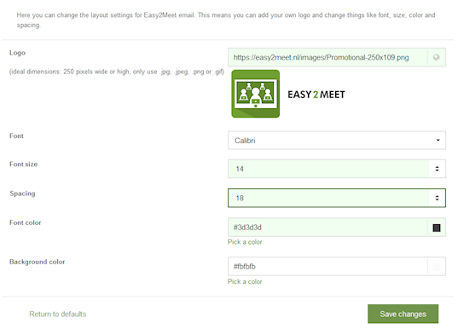The width and height of the screenshot is (458, 329).
Task: Click Pick a color under Background color
Action: pos(245,282)
